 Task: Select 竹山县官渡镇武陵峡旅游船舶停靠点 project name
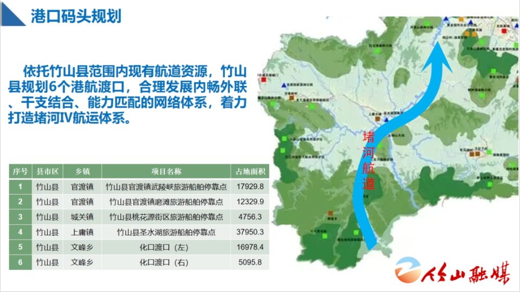pyautogui.click(x=166, y=187)
